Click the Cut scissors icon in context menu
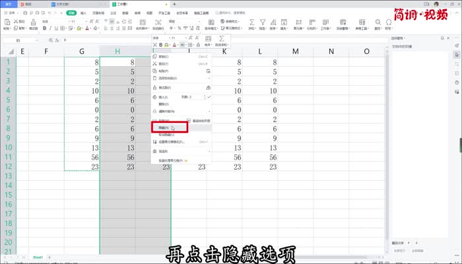This screenshot has width=462, height=264. point(156,63)
